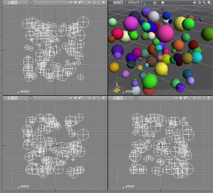The width and height of the screenshot is (213, 193).
Task: Click the camera icon in 右面図 header
Action: (186, 98)
